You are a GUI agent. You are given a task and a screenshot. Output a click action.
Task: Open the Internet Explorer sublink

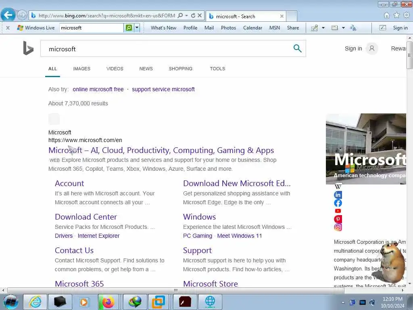tap(98, 236)
